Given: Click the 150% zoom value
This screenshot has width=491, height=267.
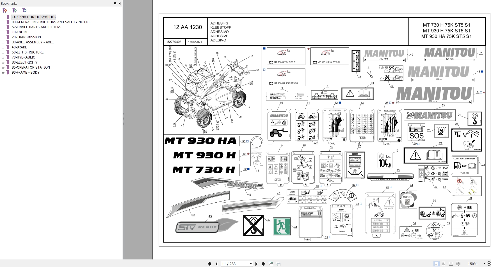Looking at the screenshot, I should click(x=472, y=264).
